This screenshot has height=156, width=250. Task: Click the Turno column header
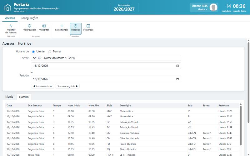[x=206, y=105]
